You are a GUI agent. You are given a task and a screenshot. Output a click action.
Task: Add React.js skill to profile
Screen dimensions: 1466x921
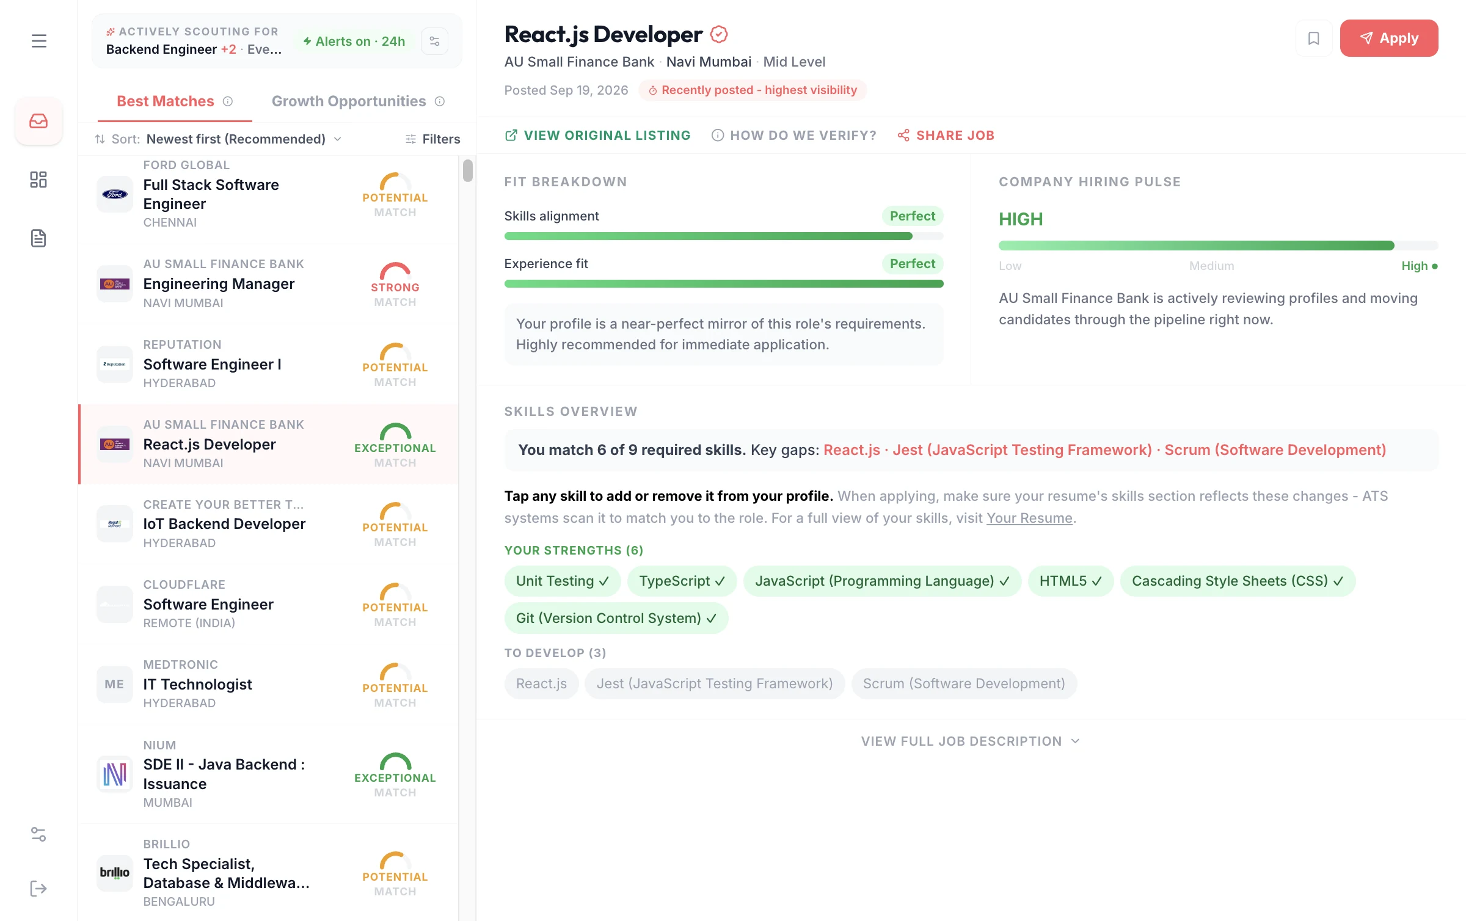(x=541, y=684)
